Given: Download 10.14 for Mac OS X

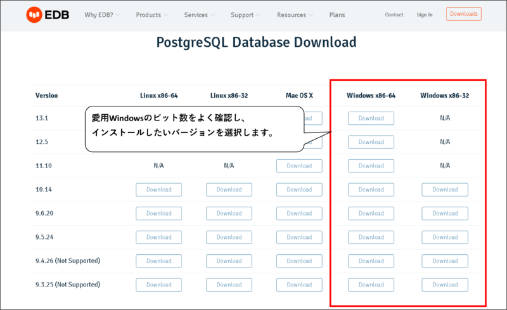Looking at the screenshot, I should point(299,190).
